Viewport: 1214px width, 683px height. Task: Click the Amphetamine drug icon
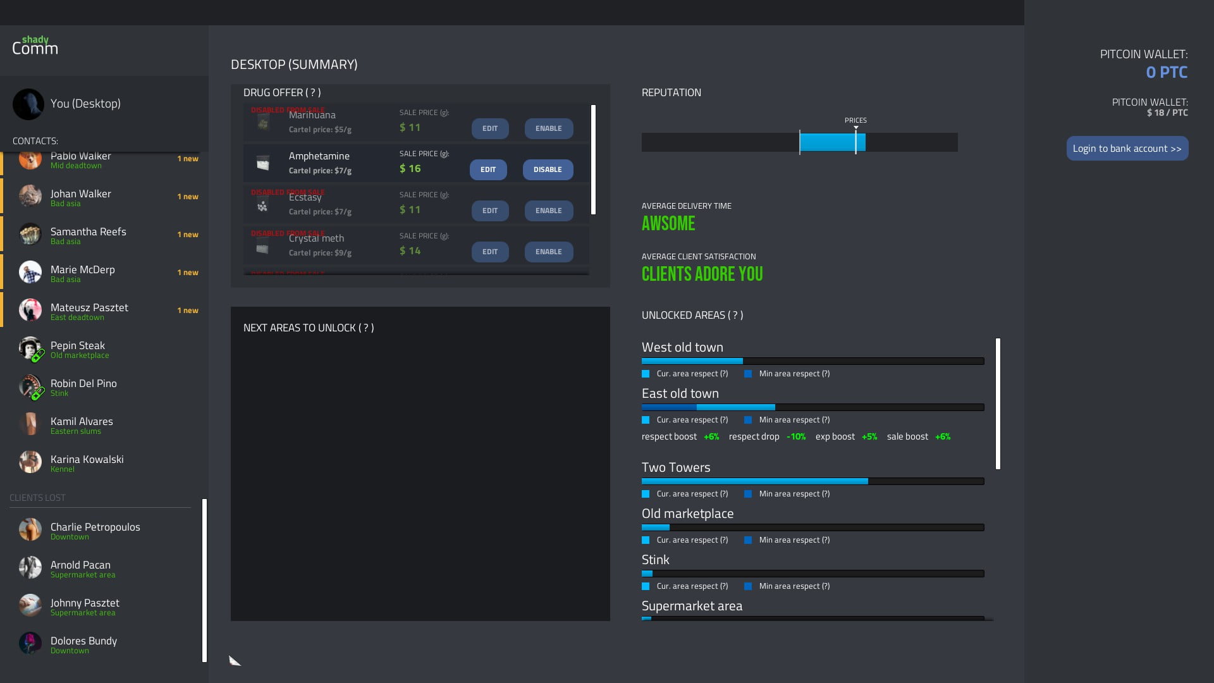click(x=263, y=163)
